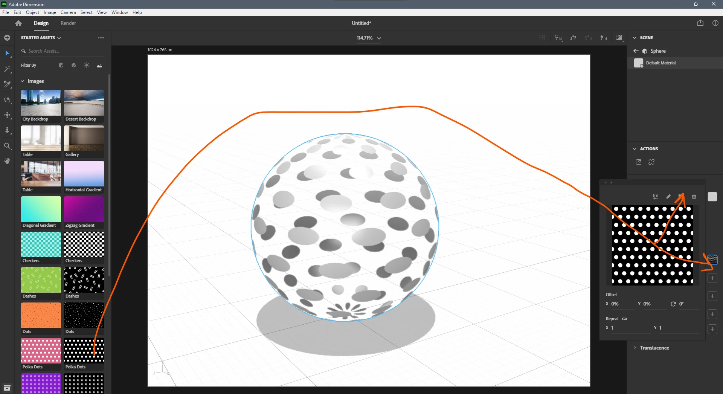Expand the Translucence section

[x=635, y=348]
